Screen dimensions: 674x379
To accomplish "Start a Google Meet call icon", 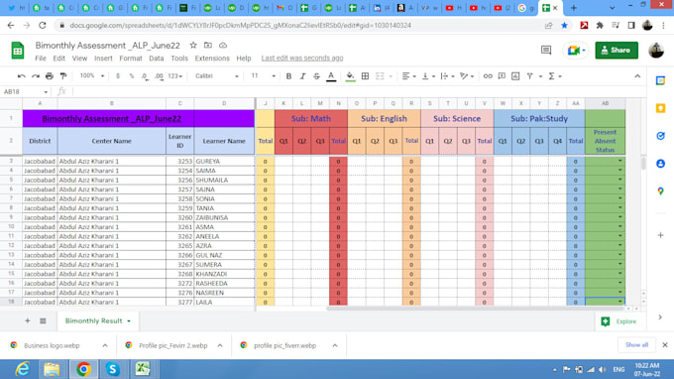I will pos(576,51).
